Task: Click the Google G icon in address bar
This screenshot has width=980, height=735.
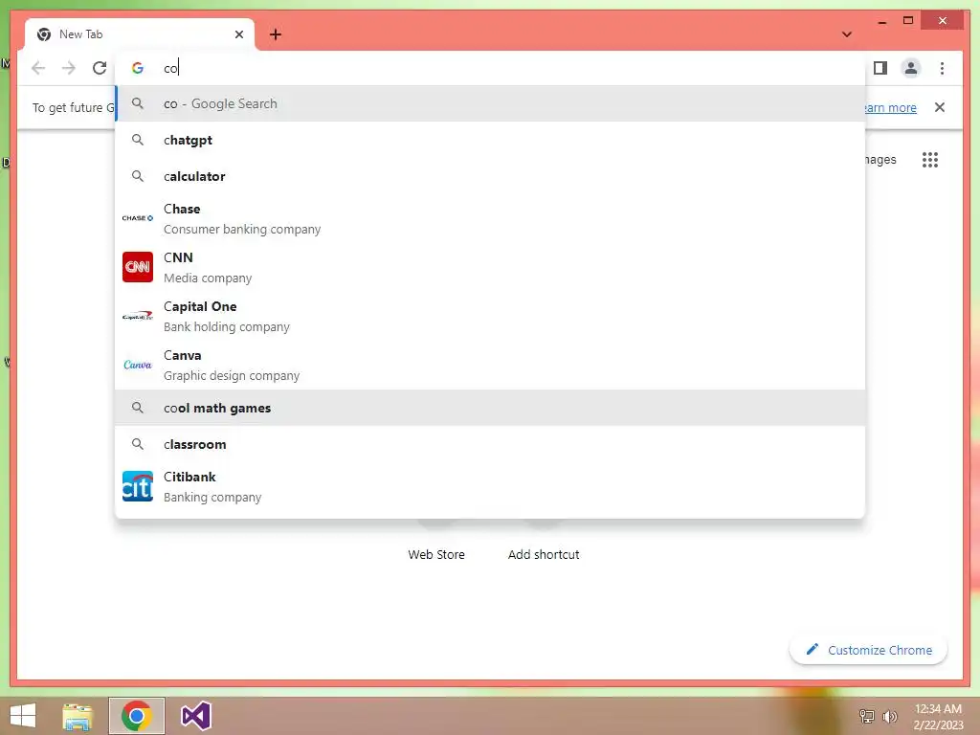Action: coord(138,68)
